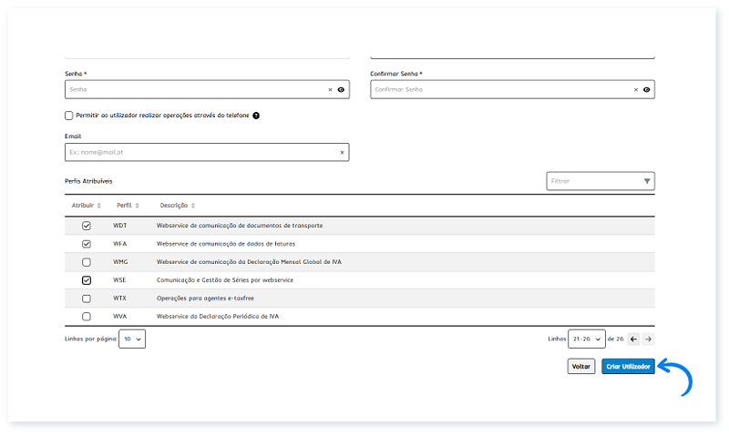Check the WVA profile checkbox
729x435 pixels.
coord(87,317)
